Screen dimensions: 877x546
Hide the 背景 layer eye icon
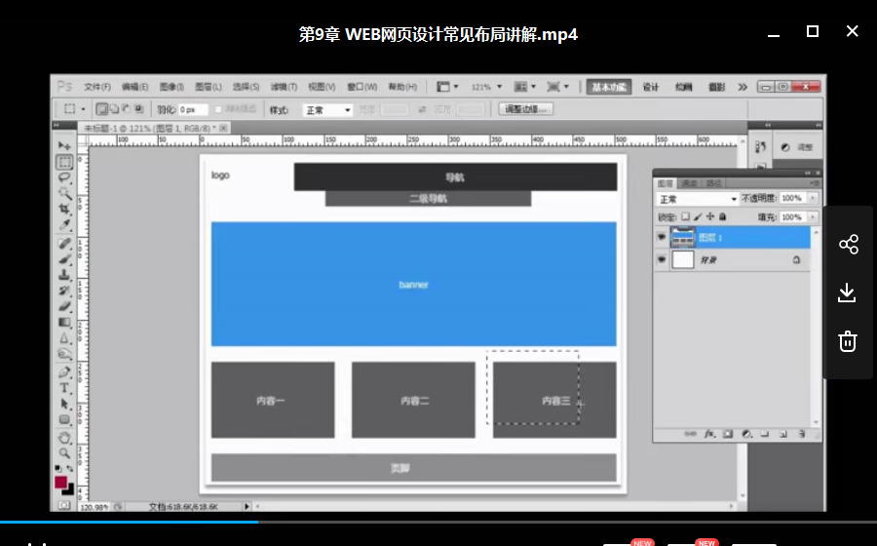click(x=662, y=259)
